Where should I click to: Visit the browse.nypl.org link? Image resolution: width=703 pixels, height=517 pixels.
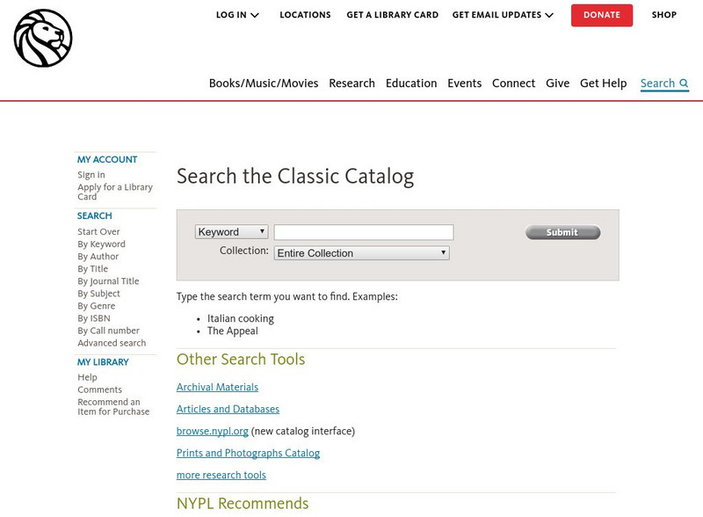[x=212, y=431]
